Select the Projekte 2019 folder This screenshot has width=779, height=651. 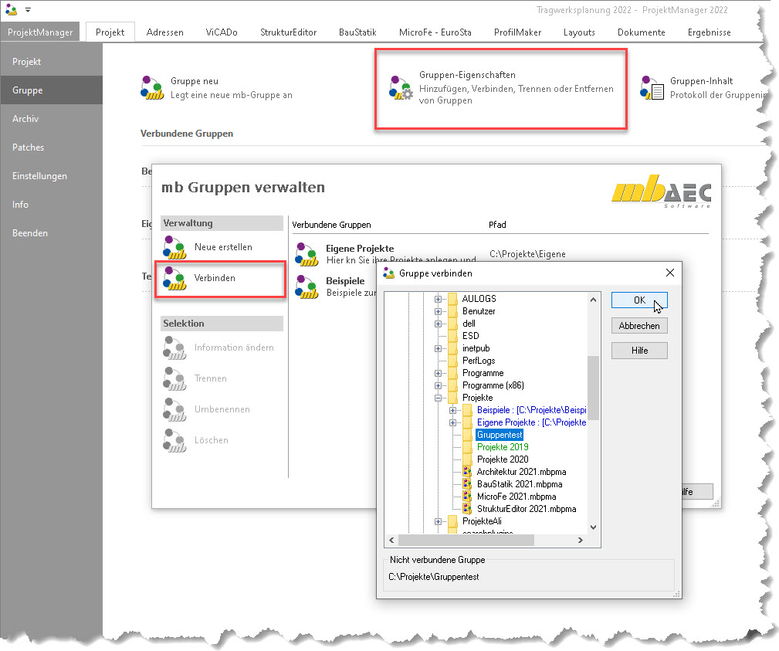(502, 447)
